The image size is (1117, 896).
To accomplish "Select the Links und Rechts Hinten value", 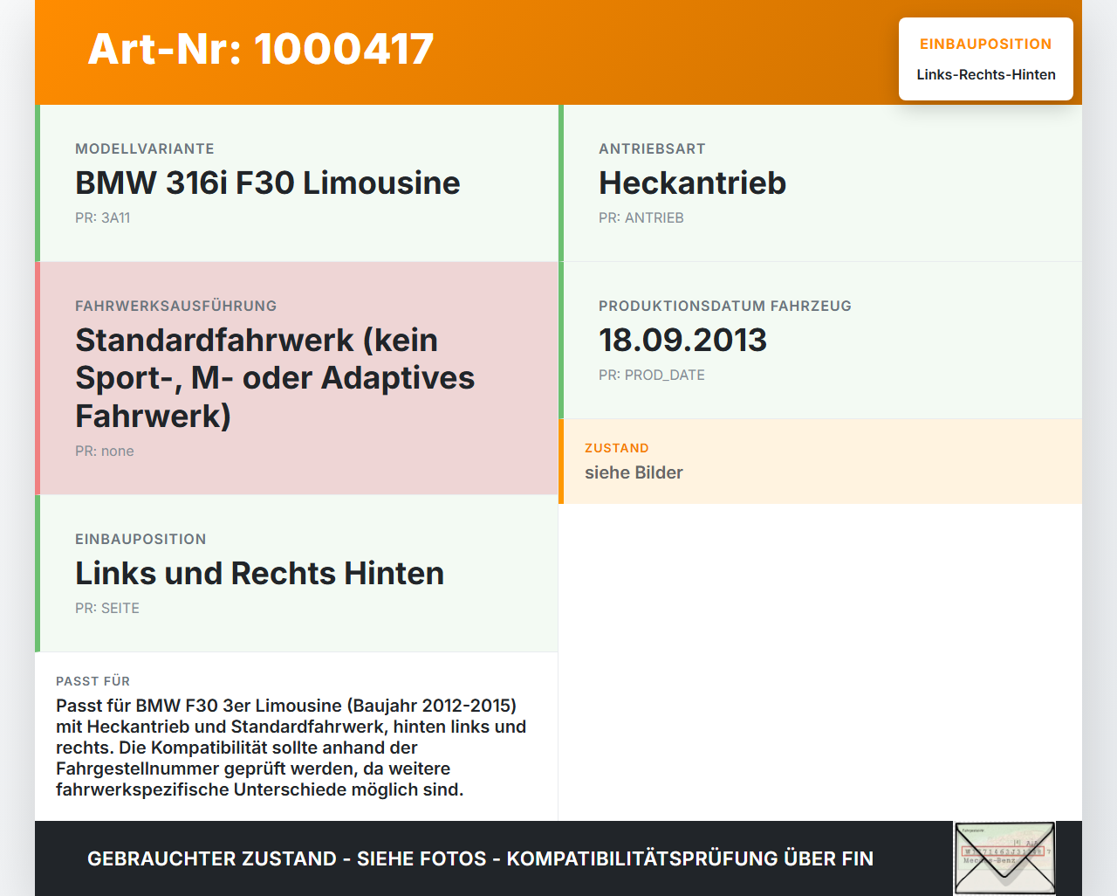I will (x=259, y=573).
